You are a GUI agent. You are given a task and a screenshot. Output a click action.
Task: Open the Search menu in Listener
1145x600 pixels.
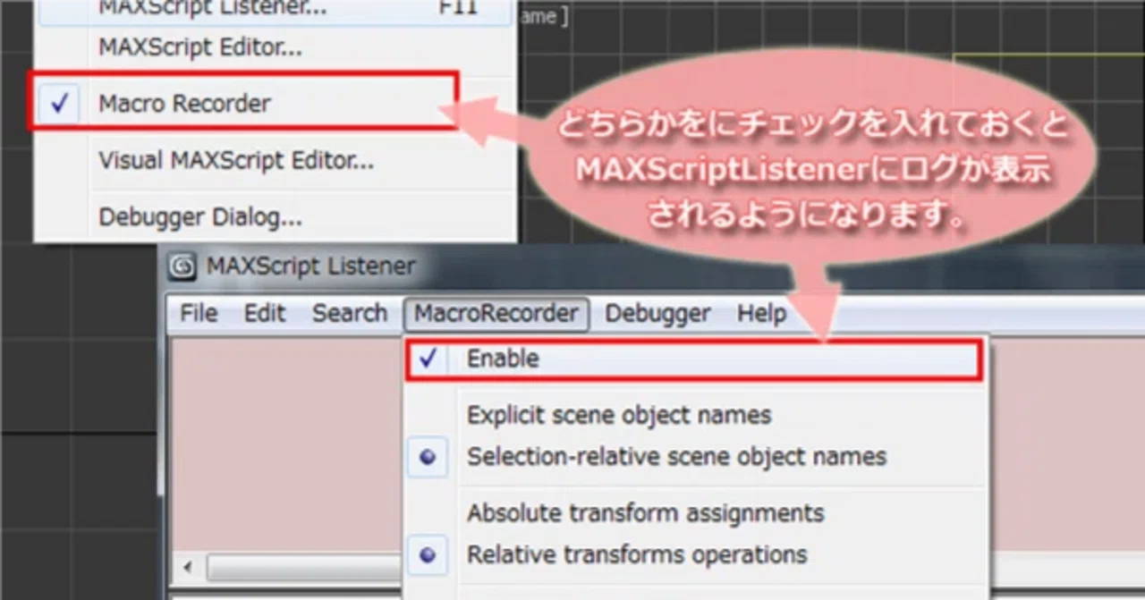tap(350, 314)
